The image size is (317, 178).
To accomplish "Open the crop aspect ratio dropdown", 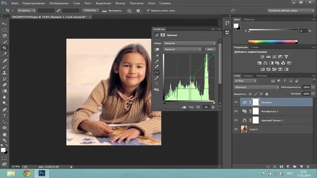I will click(26, 10).
